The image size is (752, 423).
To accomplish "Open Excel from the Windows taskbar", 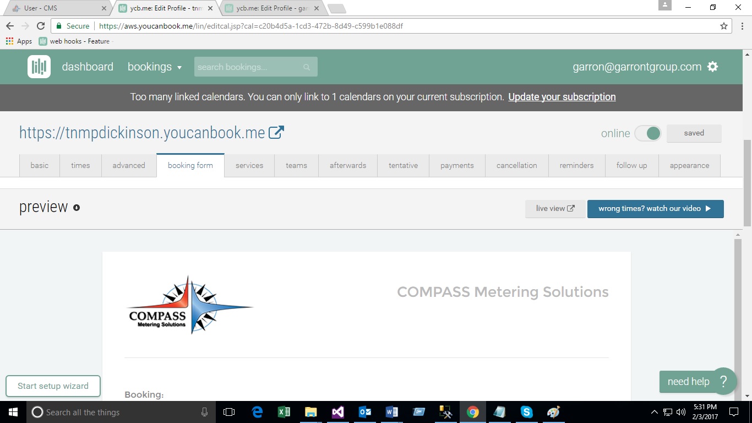I will tap(284, 412).
